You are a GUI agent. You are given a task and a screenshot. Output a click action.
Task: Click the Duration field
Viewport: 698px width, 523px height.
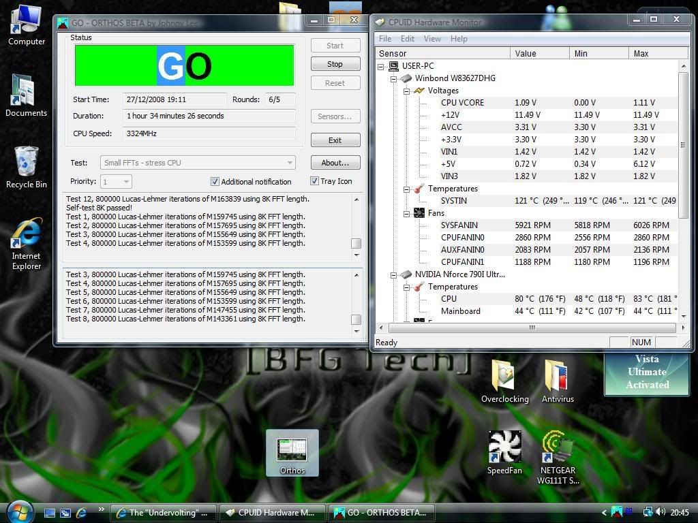pos(209,116)
